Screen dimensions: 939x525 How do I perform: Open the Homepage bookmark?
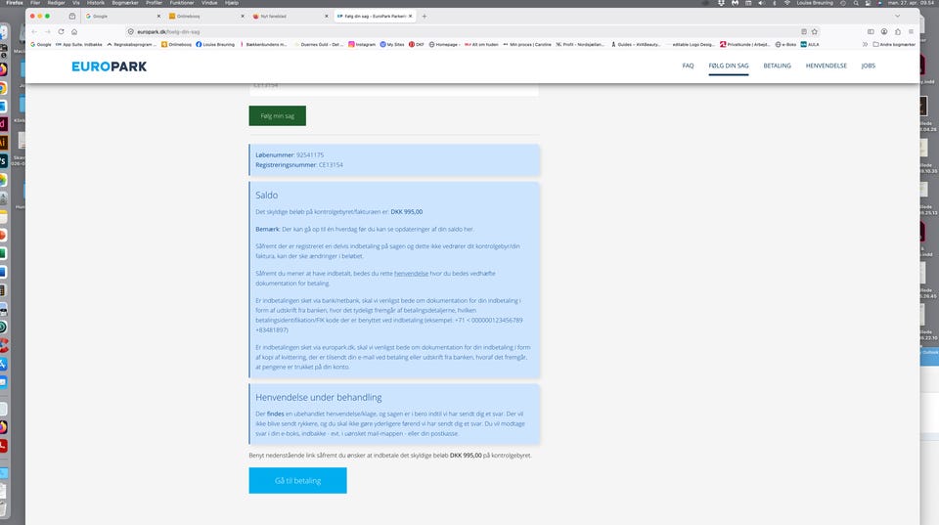pyautogui.click(x=444, y=44)
